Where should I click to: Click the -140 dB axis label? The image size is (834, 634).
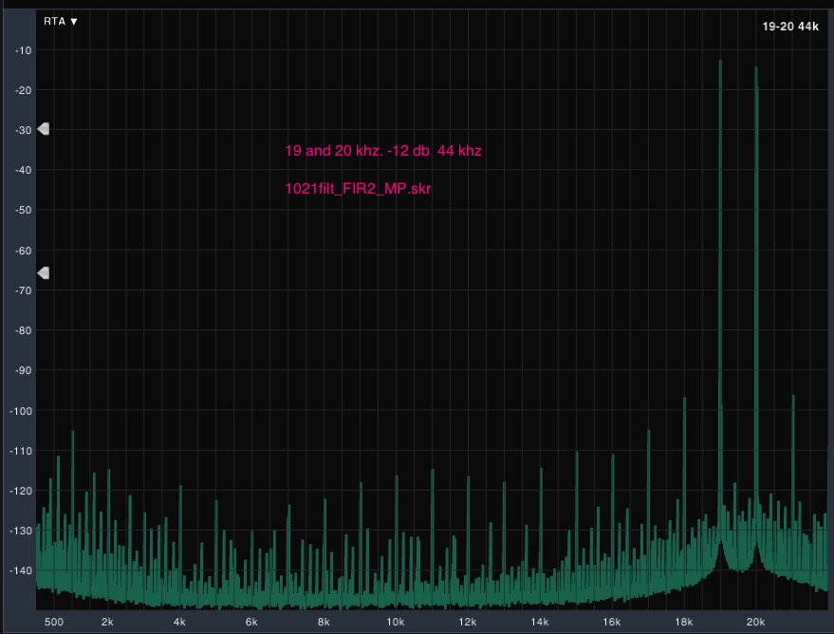pyautogui.click(x=21, y=570)
